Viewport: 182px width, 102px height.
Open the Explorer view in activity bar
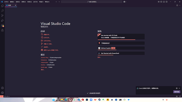[2, 6]
